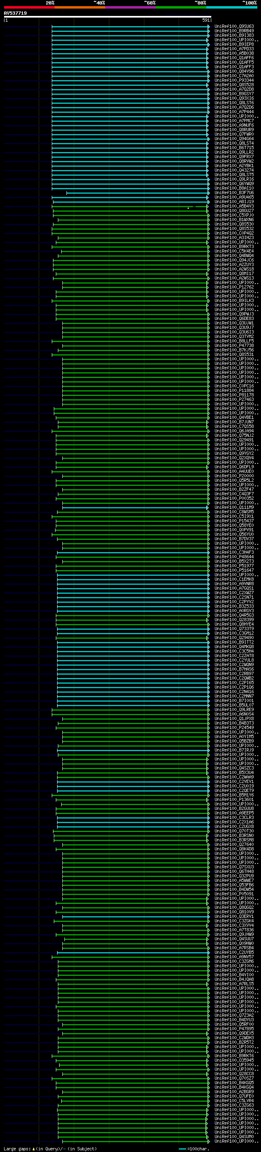Select hit label UniRef100_B9GSY7
The height and width of the screenshot is (1152, 261).
click(x=234, y=94)
